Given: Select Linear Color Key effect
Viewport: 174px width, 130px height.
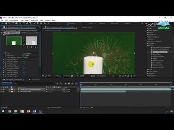Looking at the screenshot, I should (x=158, y=67).
